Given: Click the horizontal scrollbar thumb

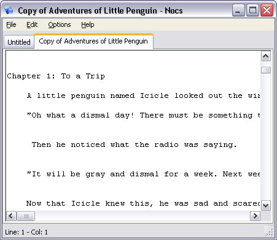Looking at the screenshot, I should coord(26,216).
